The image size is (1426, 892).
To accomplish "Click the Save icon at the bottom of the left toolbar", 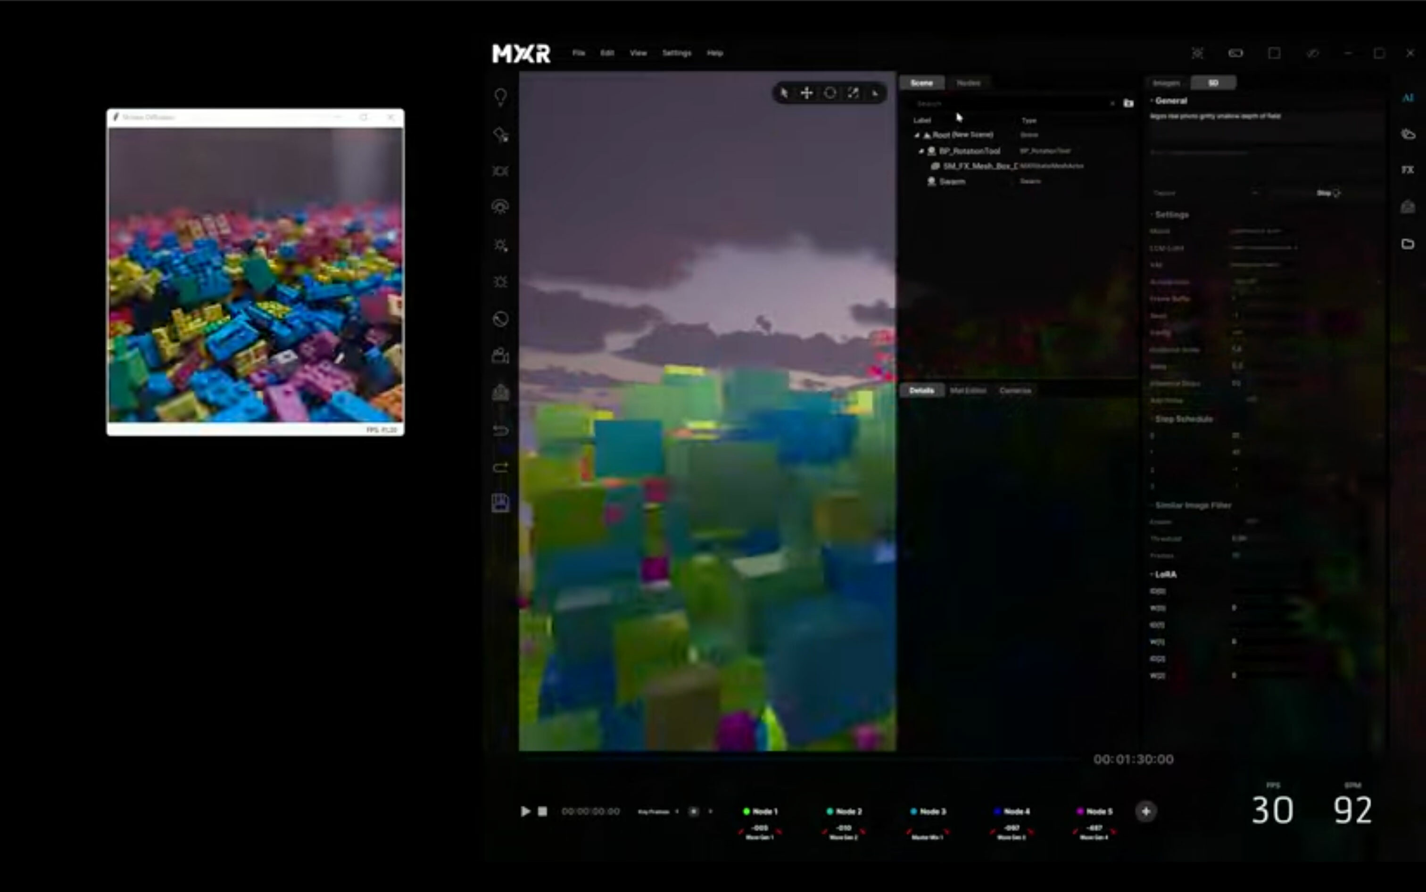I will 500,503.
